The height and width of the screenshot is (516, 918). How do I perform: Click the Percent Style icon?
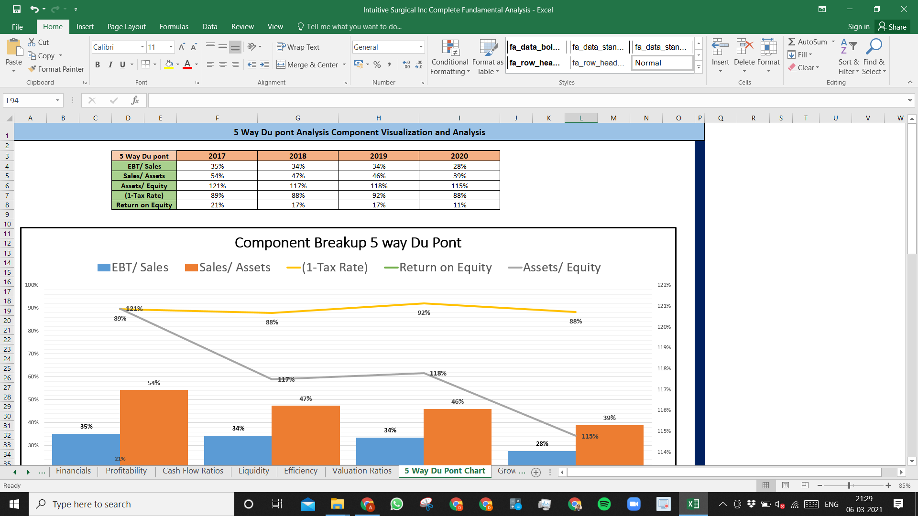click(377, 64)
